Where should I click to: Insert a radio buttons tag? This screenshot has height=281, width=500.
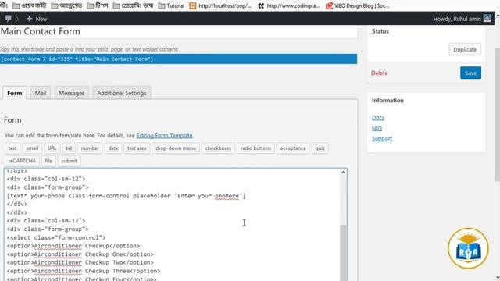(255, 148)
